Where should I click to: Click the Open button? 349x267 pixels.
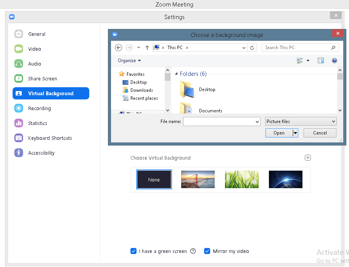(279, 133)
